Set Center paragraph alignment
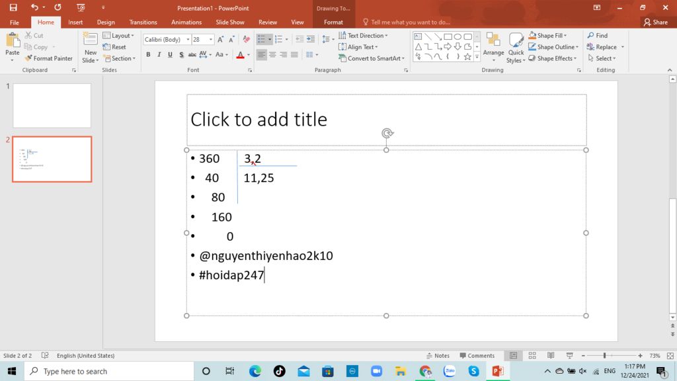Screen dimensions: 677x381 pos(272,54)
